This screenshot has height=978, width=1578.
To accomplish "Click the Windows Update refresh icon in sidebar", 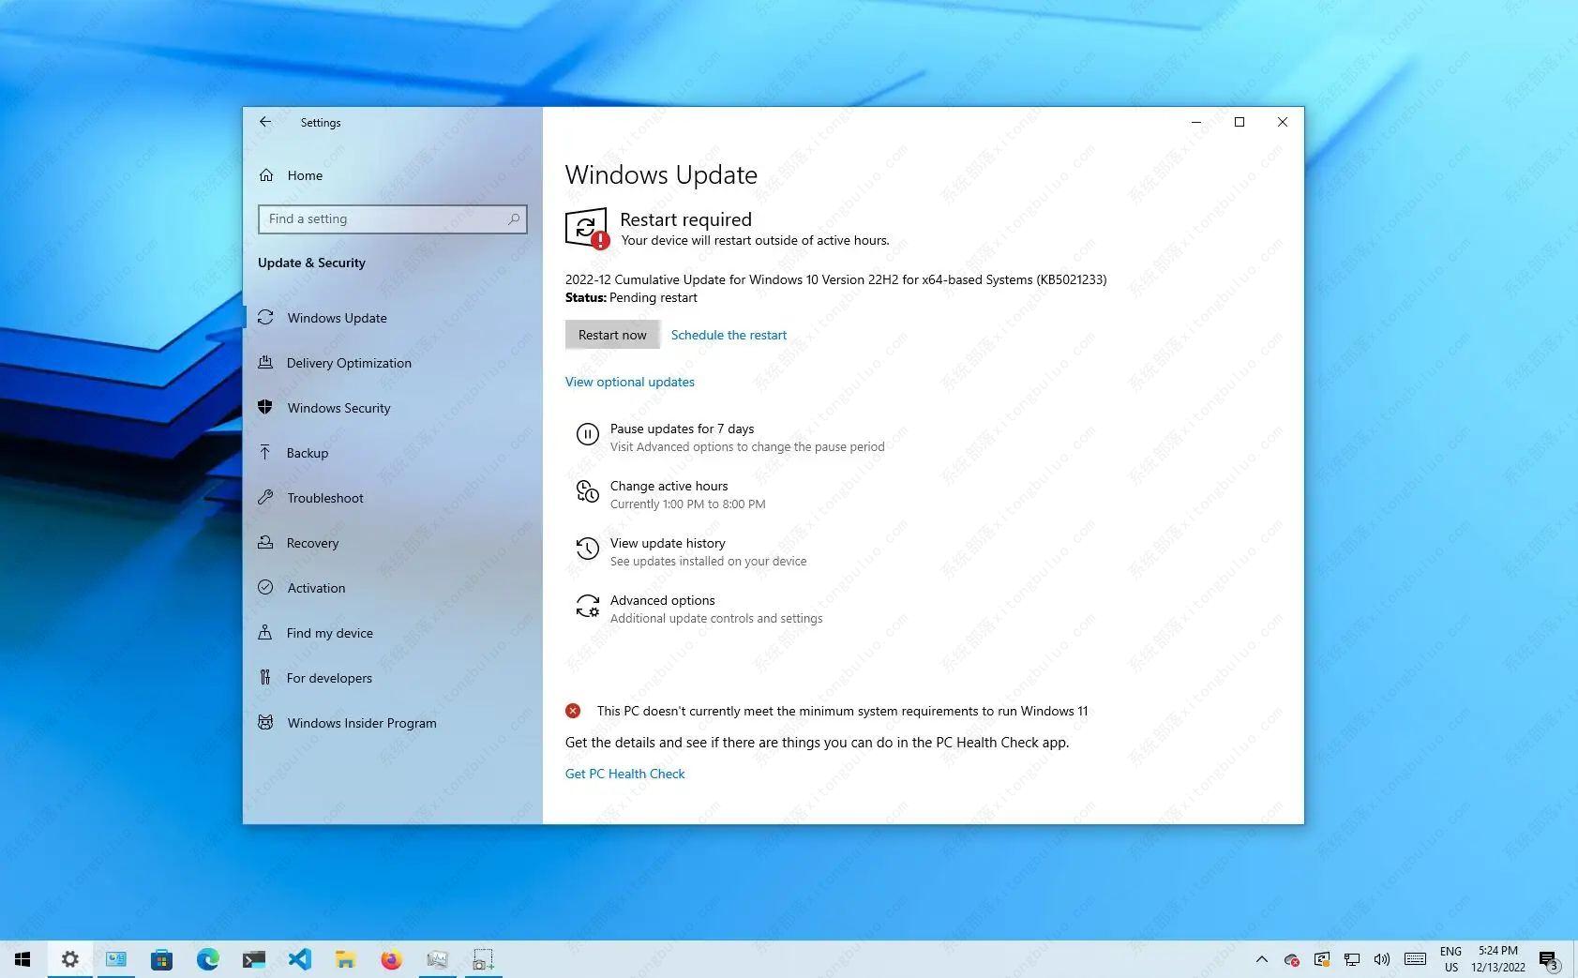I will [265, 318].
